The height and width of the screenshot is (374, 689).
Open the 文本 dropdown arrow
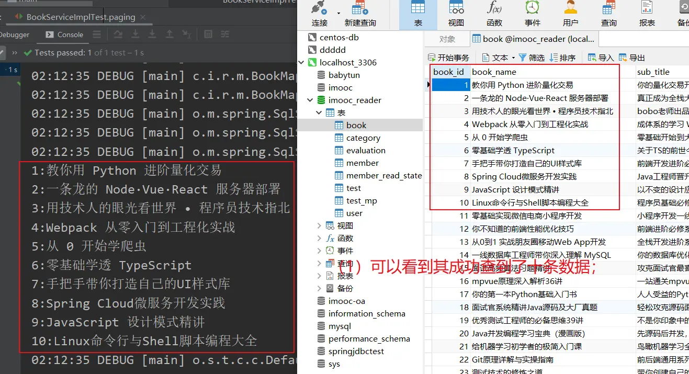(513, 58)
